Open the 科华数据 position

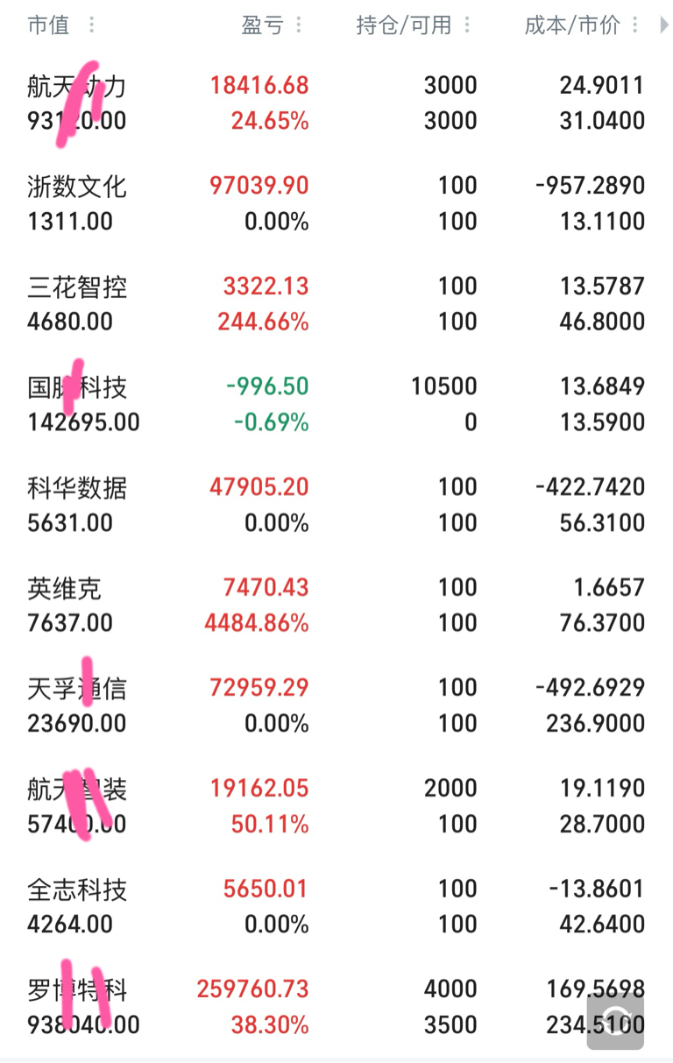coord(336,505)
